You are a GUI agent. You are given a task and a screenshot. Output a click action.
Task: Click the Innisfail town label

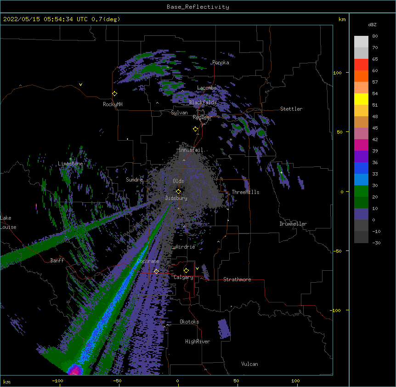point(191,150)
